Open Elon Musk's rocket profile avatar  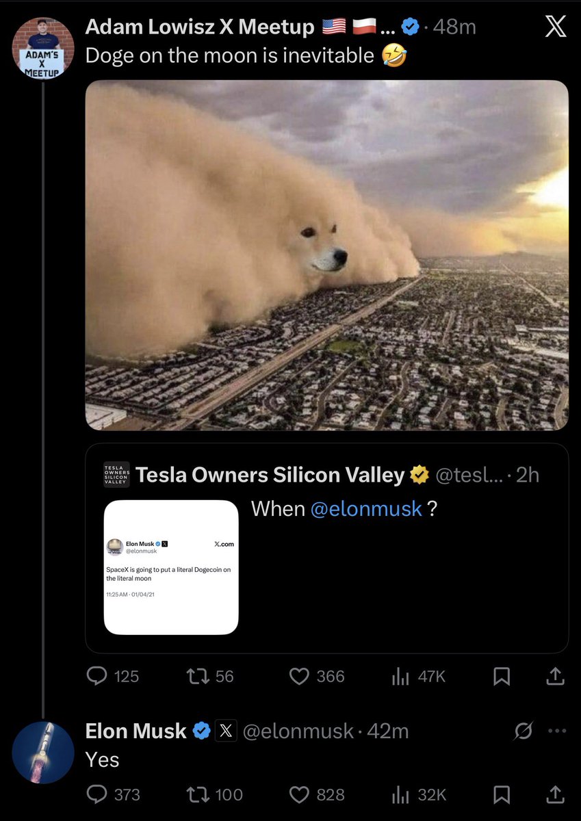click(43, 753)
